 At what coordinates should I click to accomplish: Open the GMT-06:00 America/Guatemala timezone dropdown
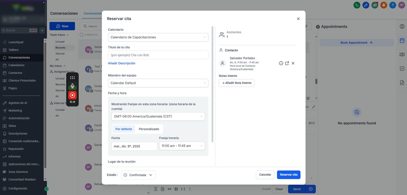point(158,116)
